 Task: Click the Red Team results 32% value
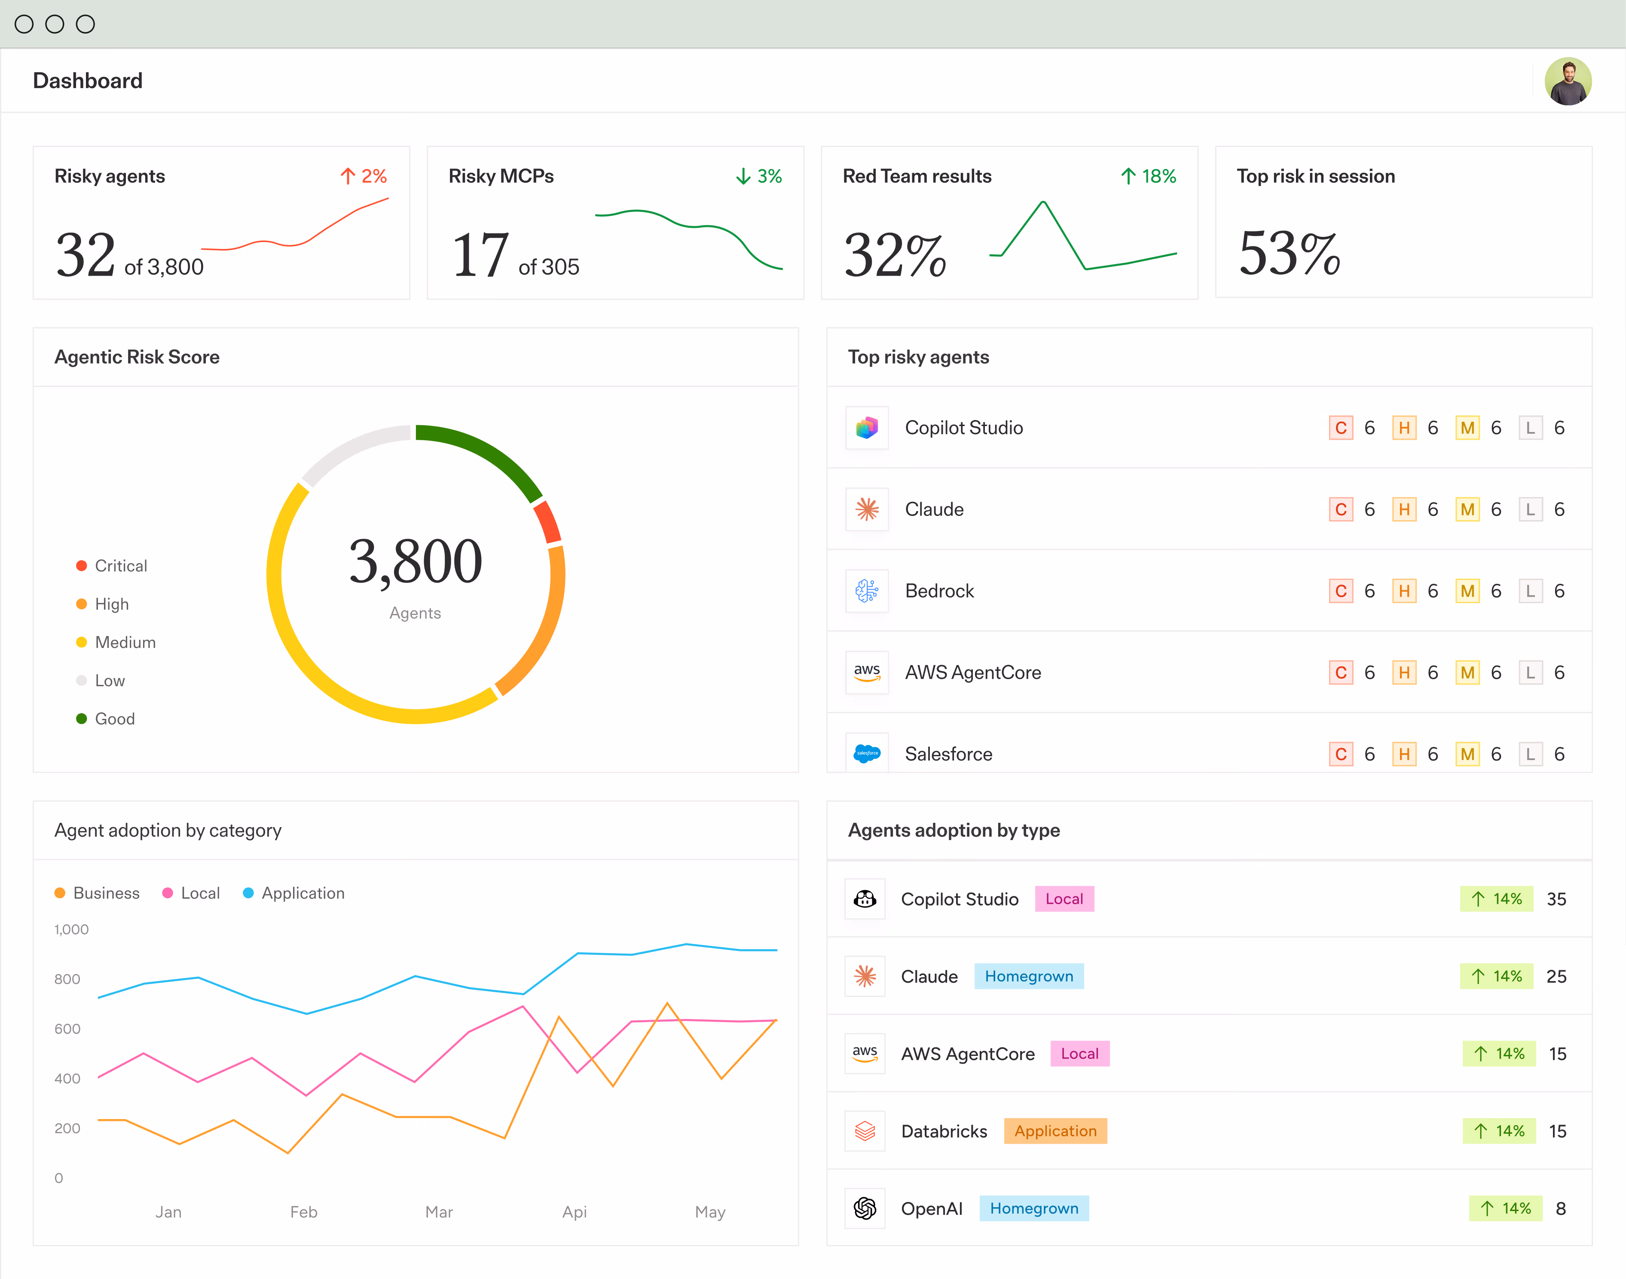895,255
